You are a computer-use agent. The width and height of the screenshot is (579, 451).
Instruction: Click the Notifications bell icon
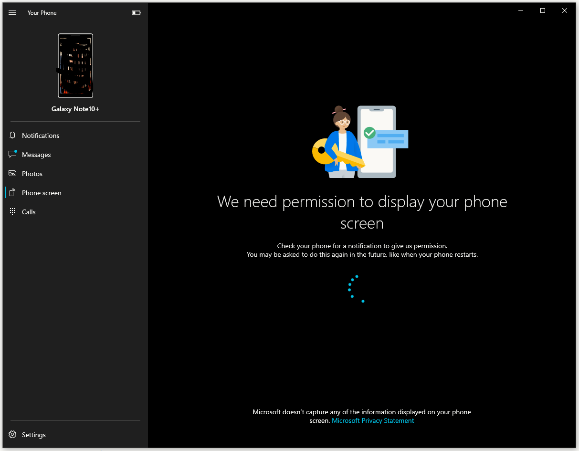[x=12, y=136]
